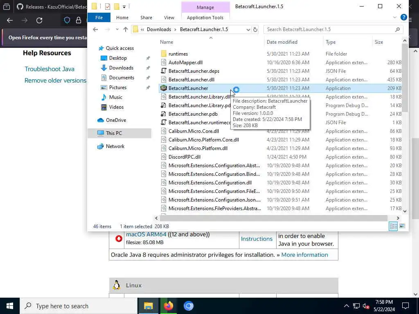Viewport: 419px width, 314px height.
Task: Show hidden system tray icons
Action: (x=346, y=306)
